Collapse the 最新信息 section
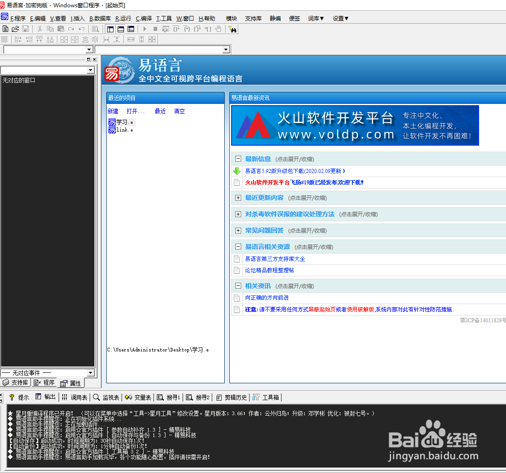Screen dimensions: 506x473 click(x=238, y=159)
